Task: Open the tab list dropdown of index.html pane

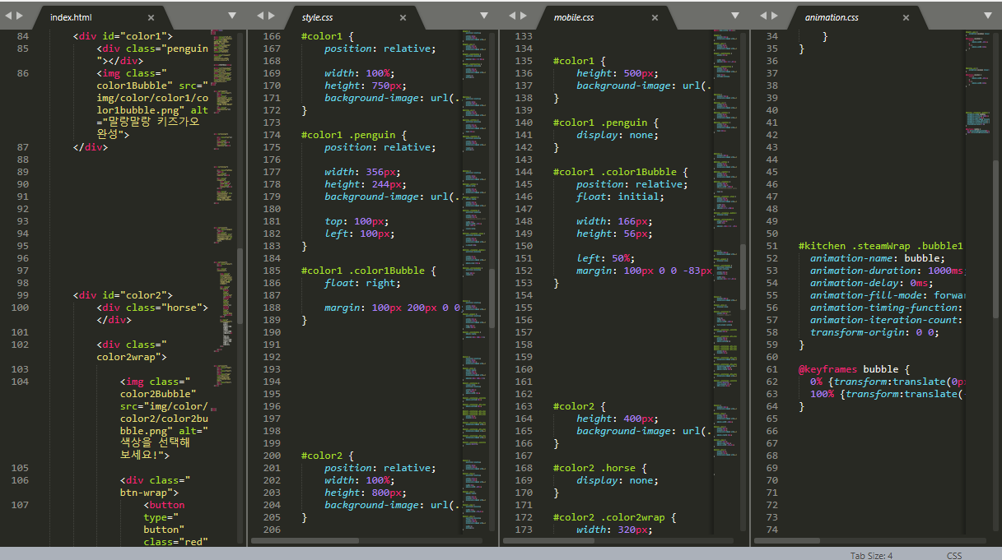Action: coord(232,16)
